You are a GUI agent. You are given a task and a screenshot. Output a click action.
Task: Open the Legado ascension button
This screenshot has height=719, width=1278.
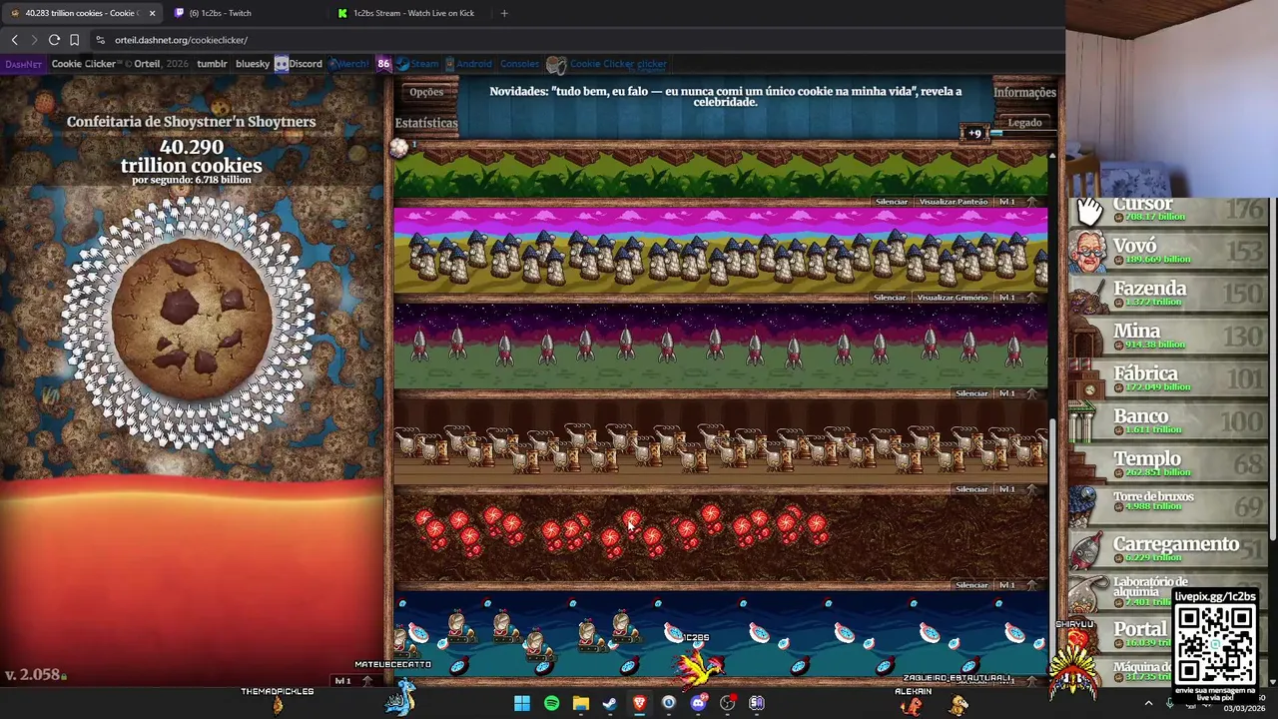(x=1024, y=122)
